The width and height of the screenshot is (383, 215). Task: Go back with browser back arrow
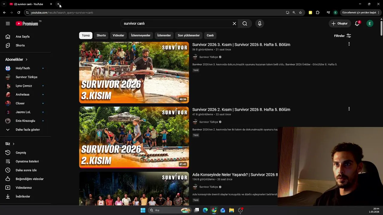4,13
